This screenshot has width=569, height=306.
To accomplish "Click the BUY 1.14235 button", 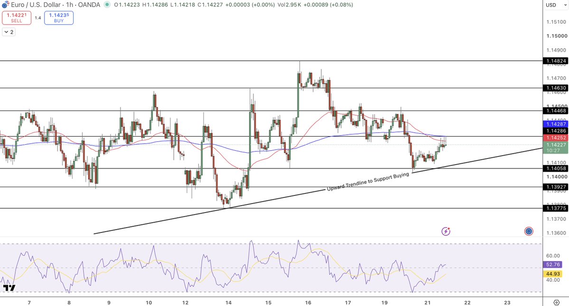I will (59, 18).
